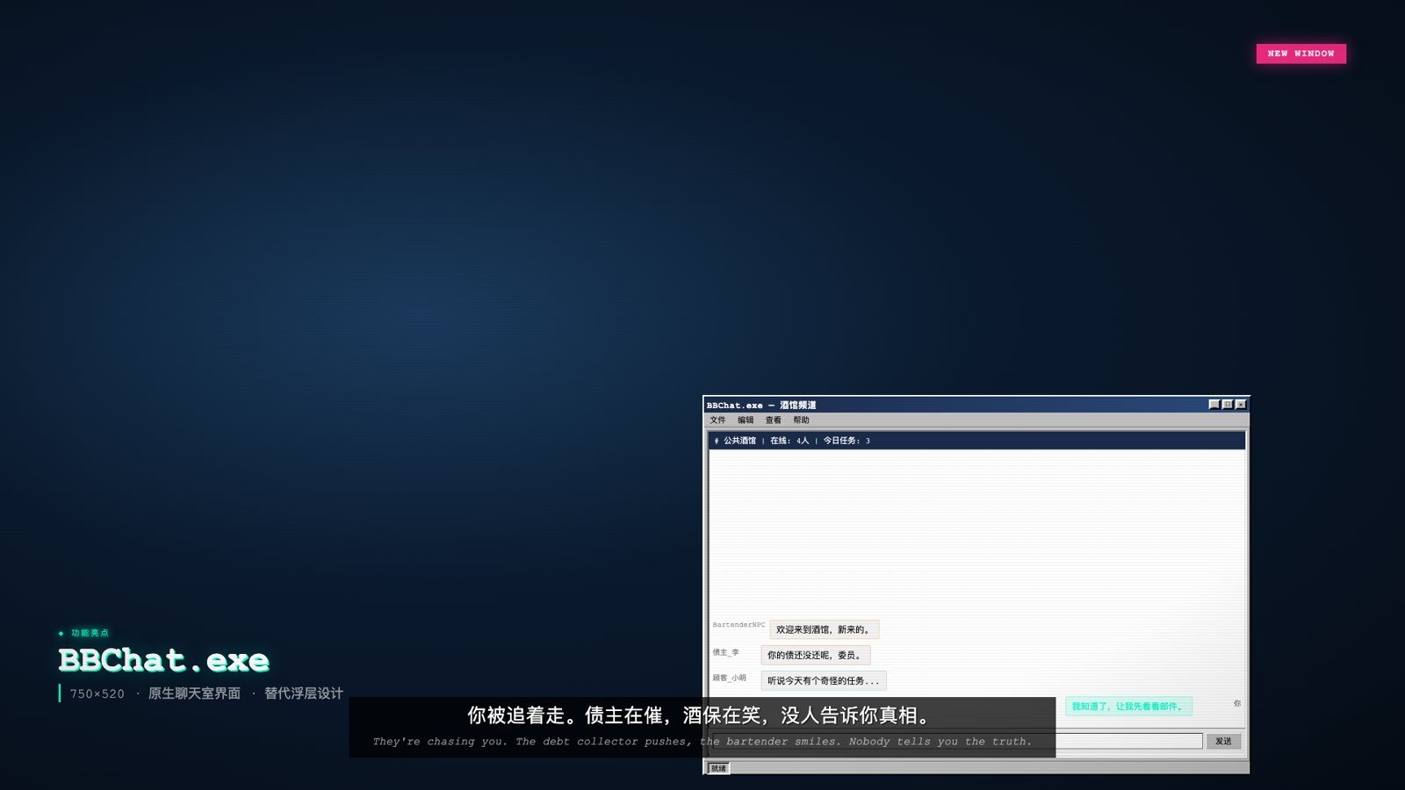
Task: Click the 债主_李 sender name
Action: point(725,652)
